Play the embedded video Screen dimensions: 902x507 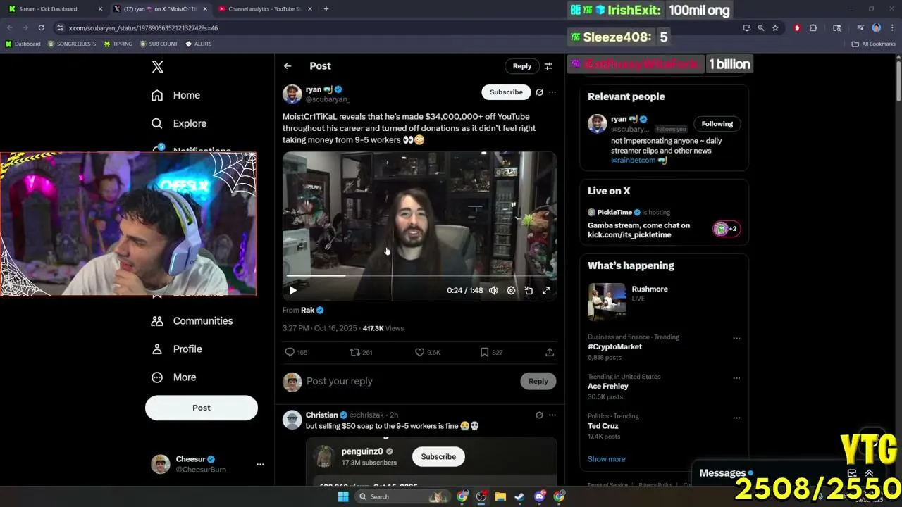coord(293,290)
